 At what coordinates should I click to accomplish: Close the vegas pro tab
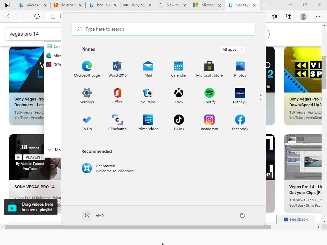[254, 5]
